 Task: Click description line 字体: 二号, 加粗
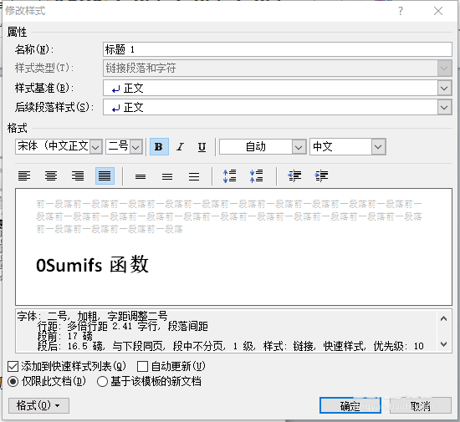tap(92, 316)
